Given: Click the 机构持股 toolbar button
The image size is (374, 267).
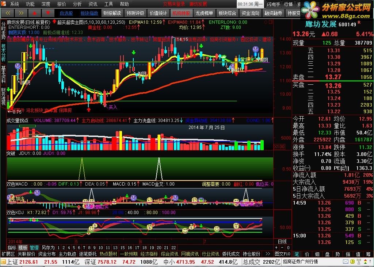Looking at the screenshot, I should tap(181, 14).
